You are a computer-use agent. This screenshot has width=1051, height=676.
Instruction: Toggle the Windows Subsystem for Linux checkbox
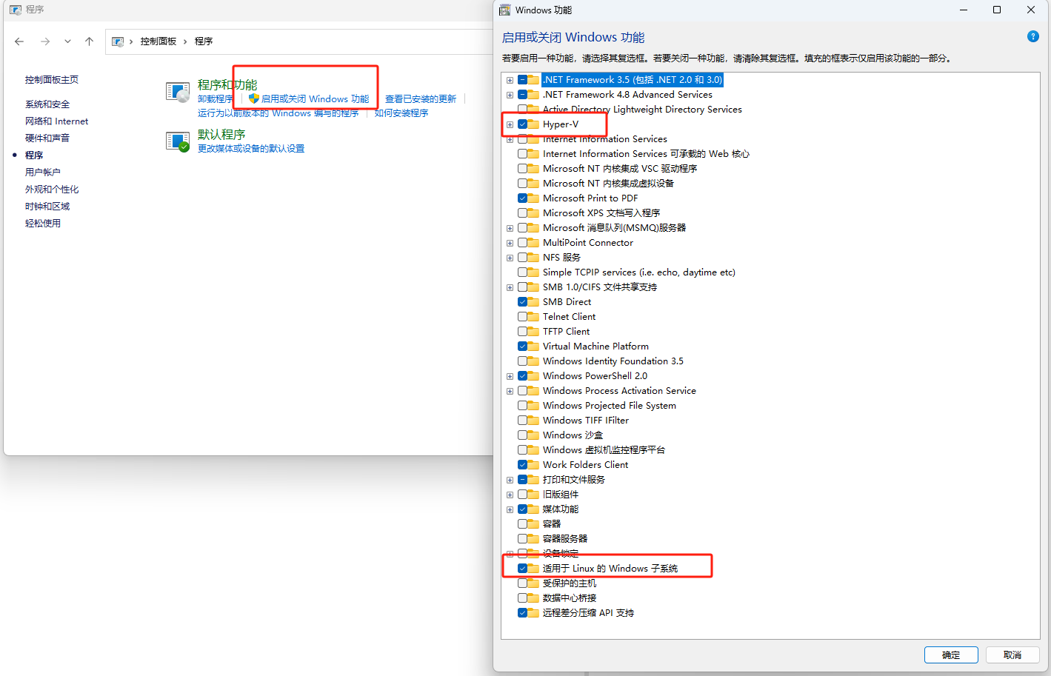[523, 568]
